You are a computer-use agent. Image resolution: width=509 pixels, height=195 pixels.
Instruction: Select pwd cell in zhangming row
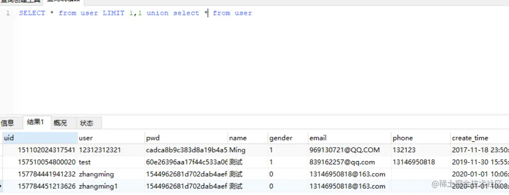pos(186,174)
